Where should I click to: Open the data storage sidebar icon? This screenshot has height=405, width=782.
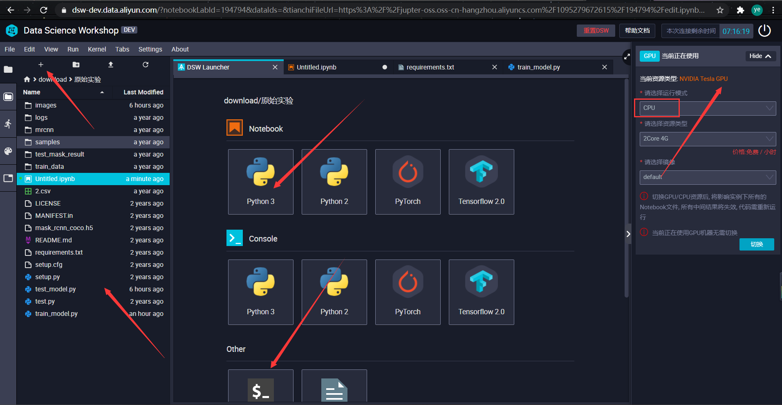(8, 97)
